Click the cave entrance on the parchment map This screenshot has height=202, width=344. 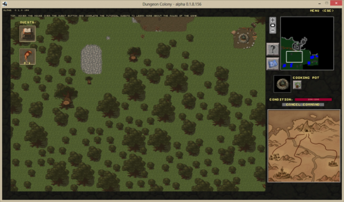(x=307, y=131)
